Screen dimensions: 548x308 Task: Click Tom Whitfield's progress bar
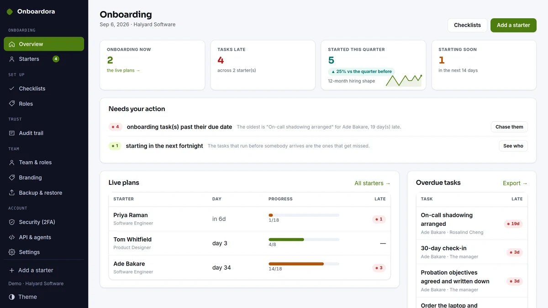tap(304, 240)
